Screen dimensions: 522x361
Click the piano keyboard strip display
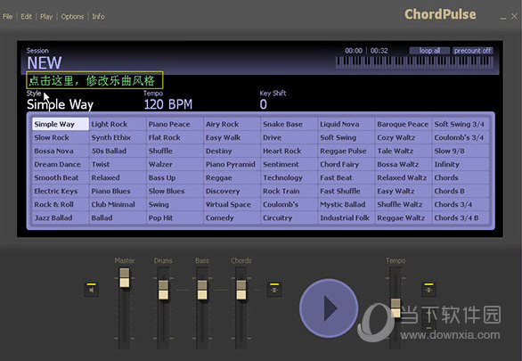tap(414, 62)
